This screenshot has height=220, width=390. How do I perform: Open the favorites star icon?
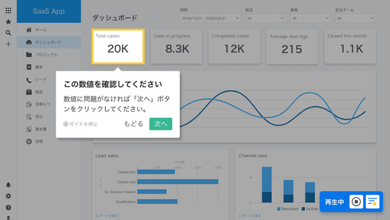[x=8, y=22]
